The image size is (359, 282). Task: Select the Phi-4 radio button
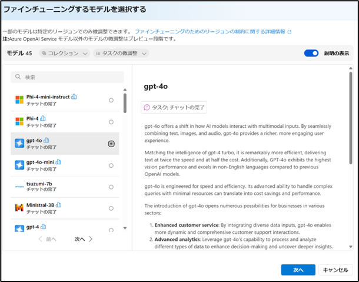pos(111,122)
